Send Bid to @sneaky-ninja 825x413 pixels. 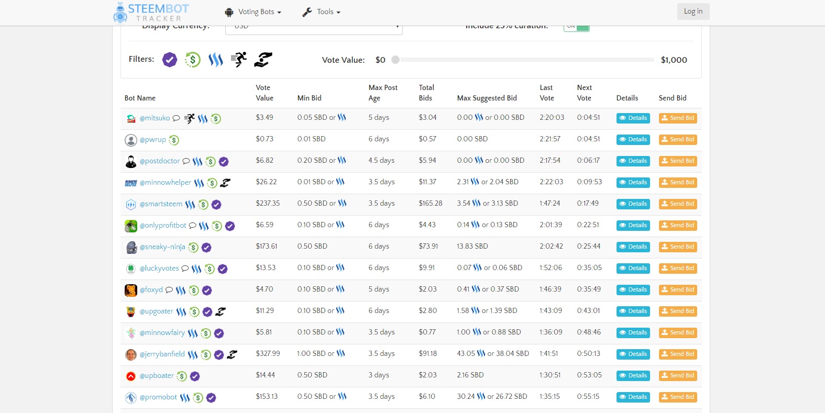pyautogui.click(x=678, y=247)
